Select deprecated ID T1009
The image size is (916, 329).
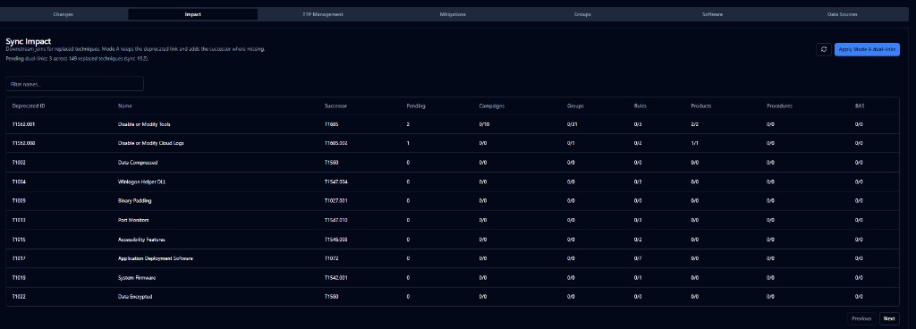click(19, 201)
